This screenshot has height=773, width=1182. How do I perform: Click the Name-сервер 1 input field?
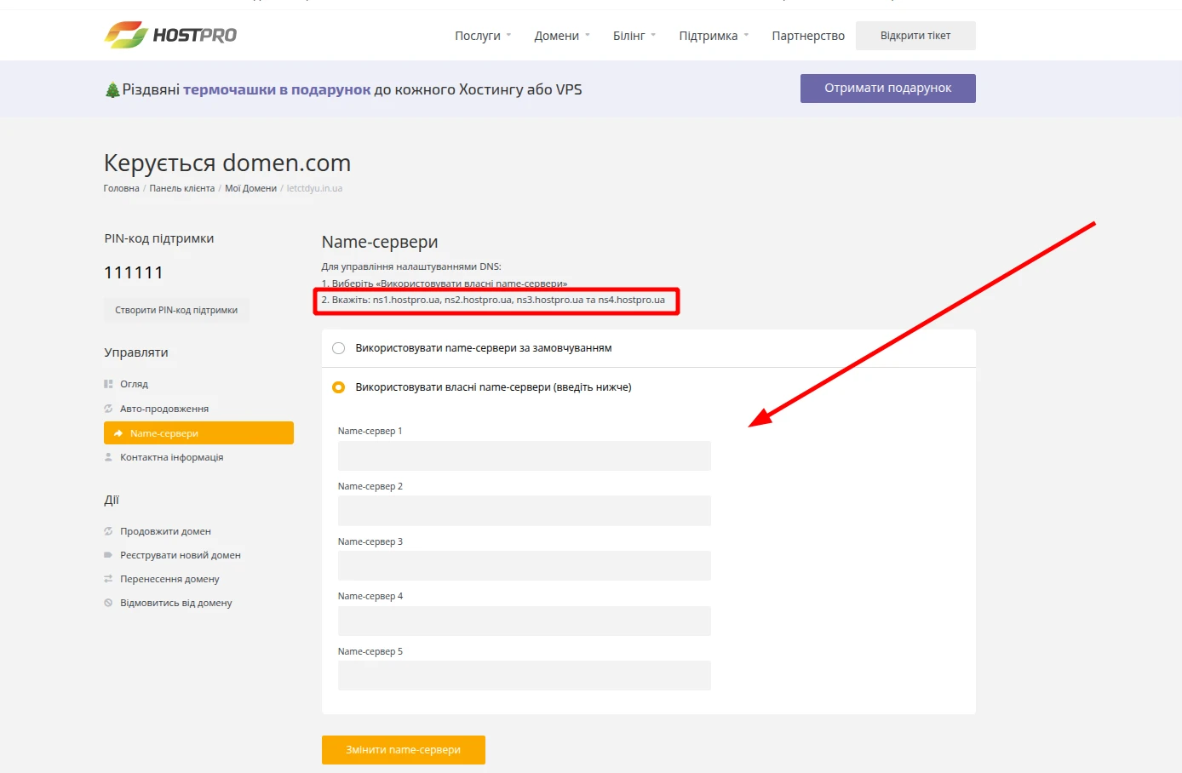[x=524, y=455]
